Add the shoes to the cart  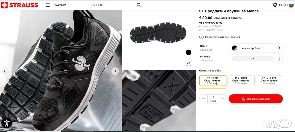256,99
